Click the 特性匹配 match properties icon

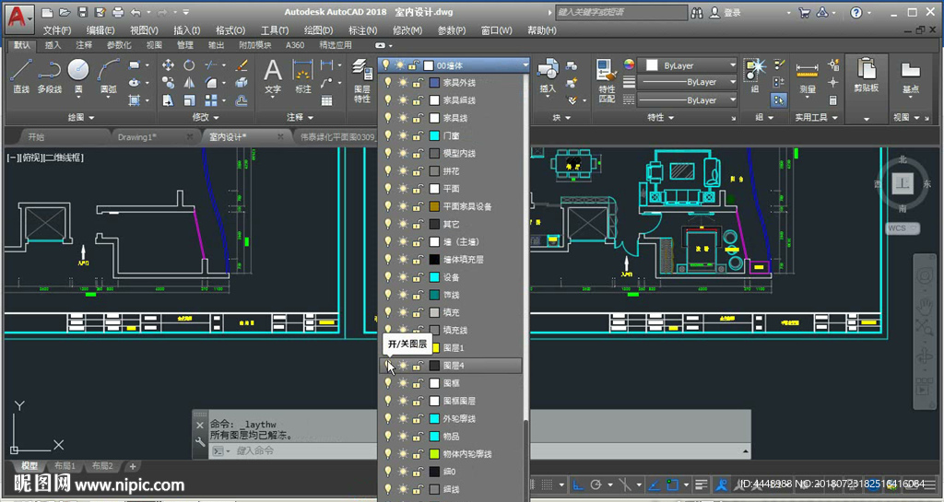click(607, 80)
